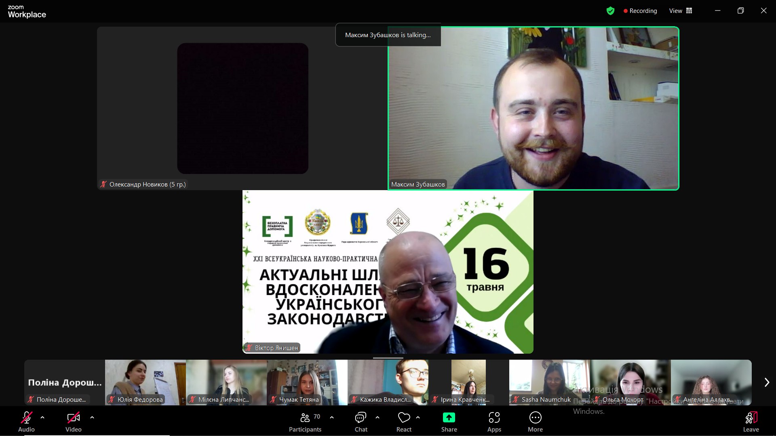The image size is (776, 436).
Task: Select Юлія Федорова video thumbnail
Action: (x=145, y=381)
